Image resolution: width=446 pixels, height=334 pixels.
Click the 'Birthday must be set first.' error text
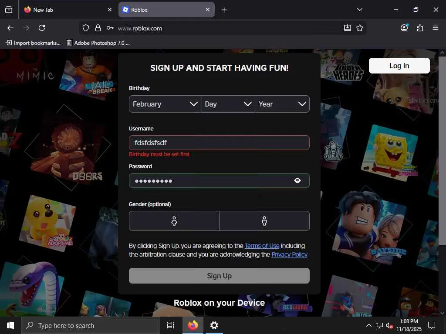point(160,154)
